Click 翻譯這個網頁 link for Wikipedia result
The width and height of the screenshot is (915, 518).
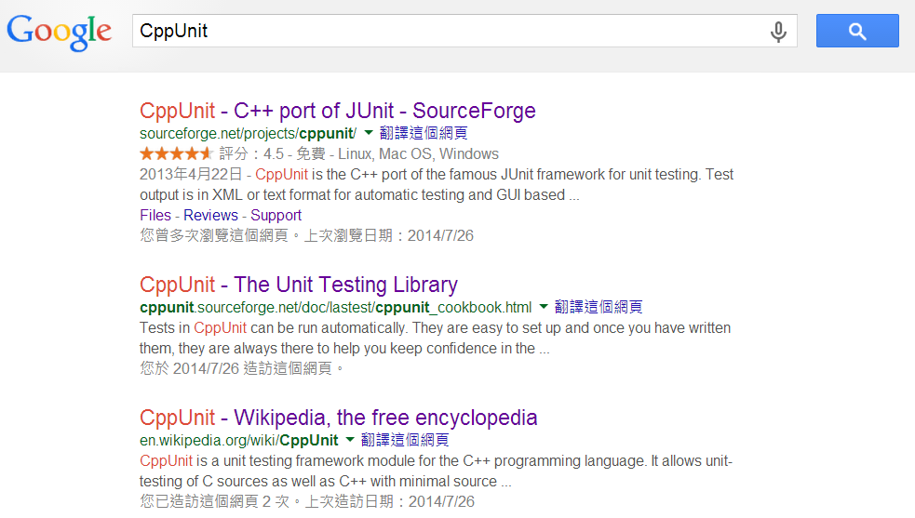pyautogui.click(x=405, y=441)
